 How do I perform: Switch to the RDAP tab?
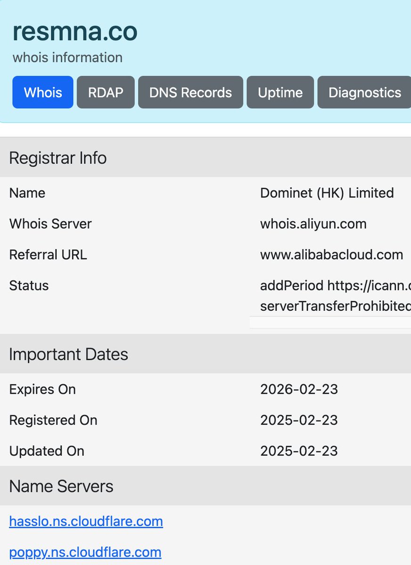pos(106,92)
